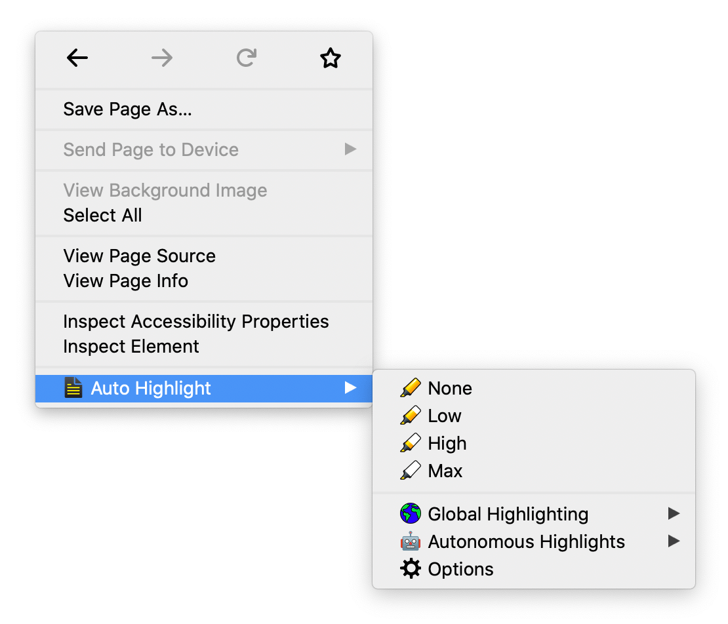728x624 pixels.
Task: Open the Auto Highlight submenu
Action: click(x=151, y=387)
